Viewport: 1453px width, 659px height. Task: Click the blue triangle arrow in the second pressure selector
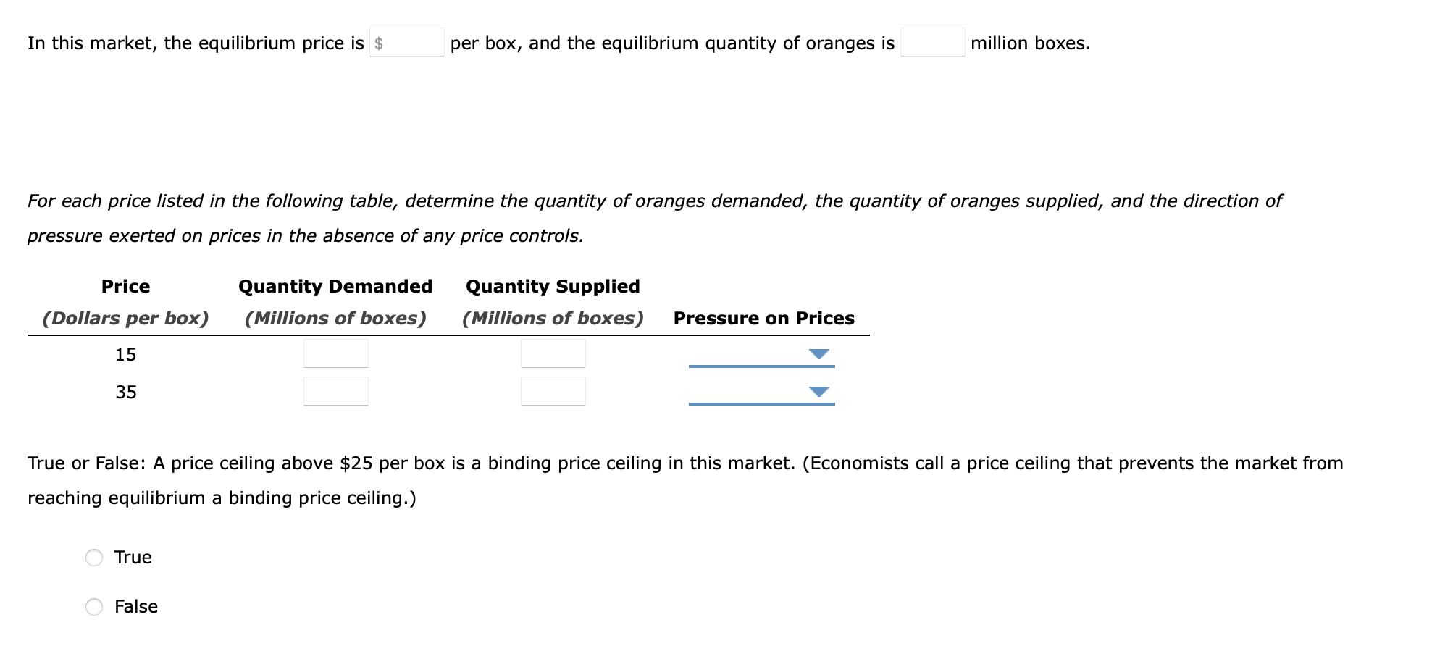(x=819, y=393)
